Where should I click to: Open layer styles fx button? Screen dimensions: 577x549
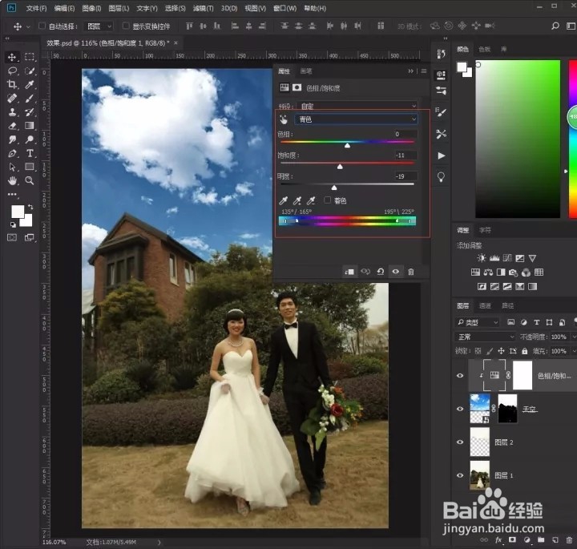pos(498,540)
